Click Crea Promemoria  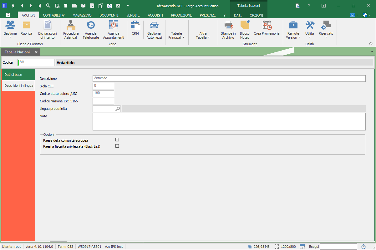tap(267, 28)
